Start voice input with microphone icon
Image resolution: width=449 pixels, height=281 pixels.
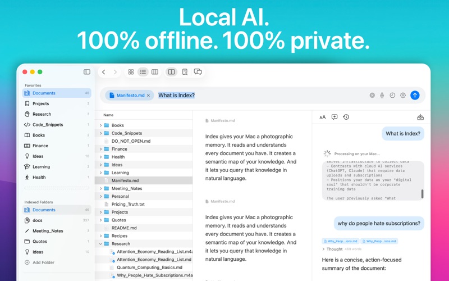[382, 95]
